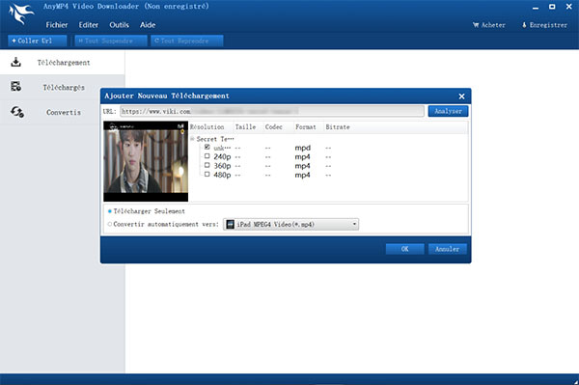Select Convertir automatiquement vers radio button

[110, 224]
